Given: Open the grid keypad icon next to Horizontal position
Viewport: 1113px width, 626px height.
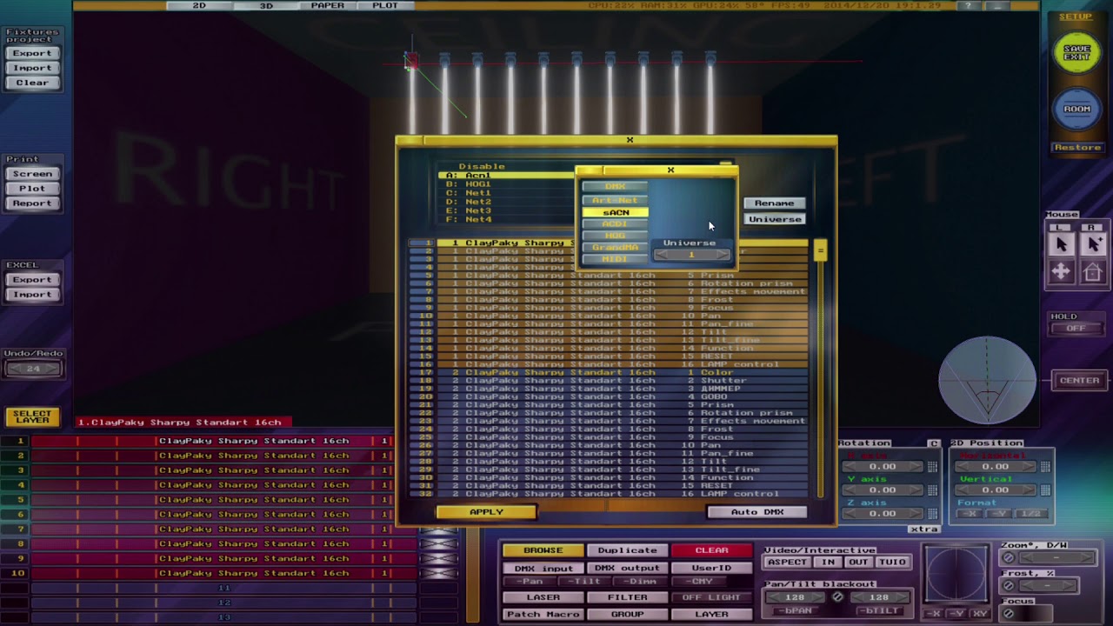Looking at the screenshot, I should (x=1045, y=467).
